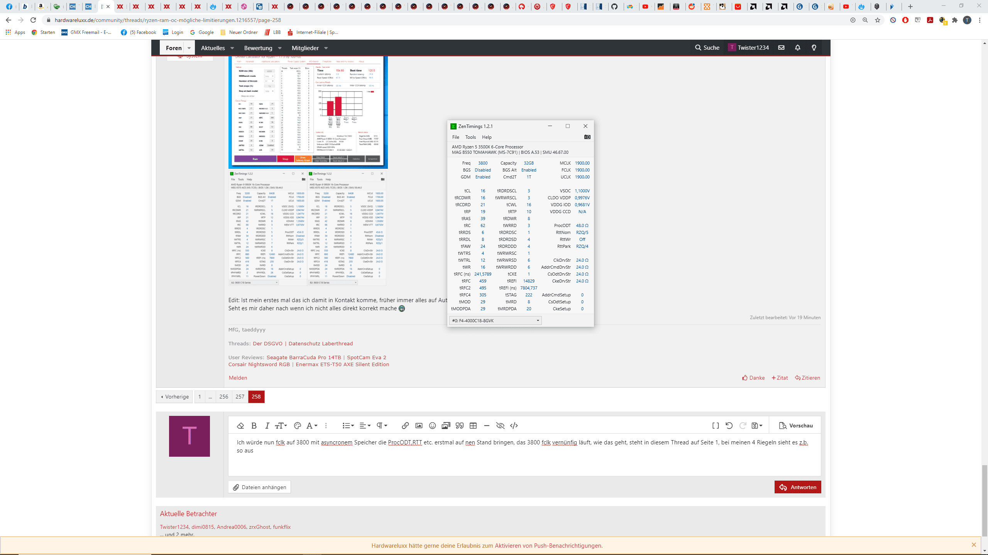Open the inbox envelope icon
This screenshot has width=988, height=555.
(782, 48)
